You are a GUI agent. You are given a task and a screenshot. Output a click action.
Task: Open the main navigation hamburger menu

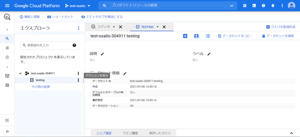click(7, 6)
